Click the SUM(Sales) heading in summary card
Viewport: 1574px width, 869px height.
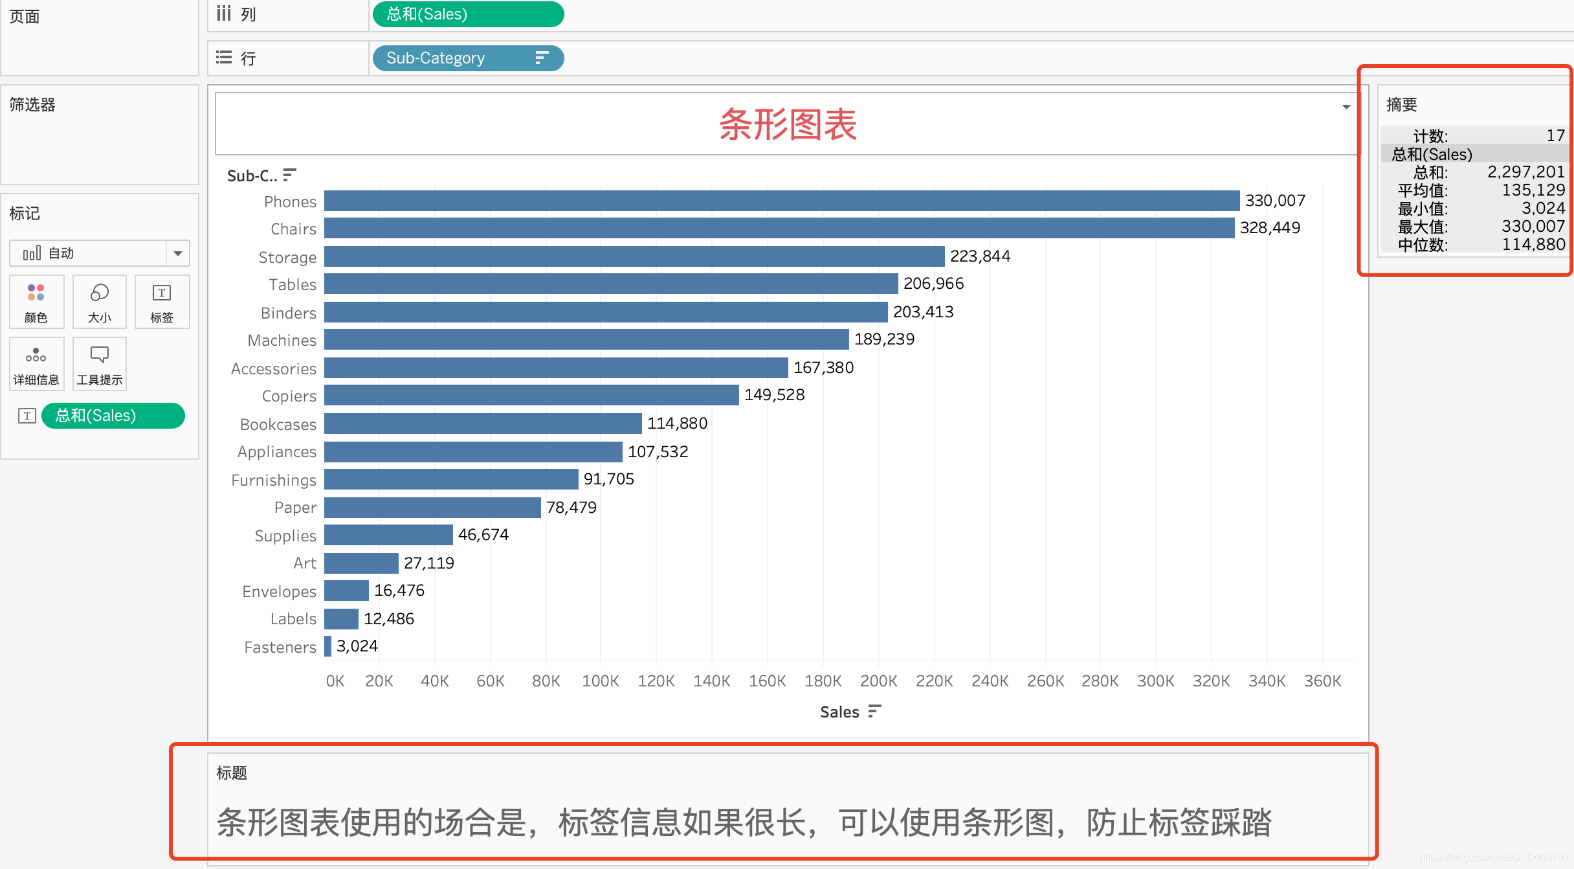coord(1432,154)
